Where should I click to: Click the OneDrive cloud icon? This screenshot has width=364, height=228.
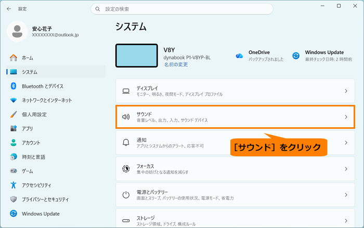(239, 56)
